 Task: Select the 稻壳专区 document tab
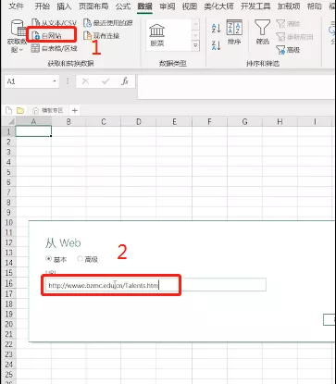click(x=48, y=110)
